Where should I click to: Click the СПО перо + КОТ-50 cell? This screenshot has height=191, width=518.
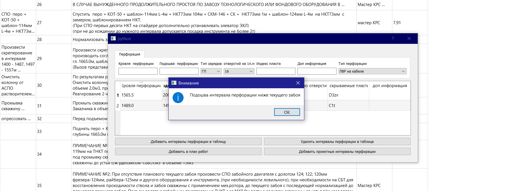(18, 23)
